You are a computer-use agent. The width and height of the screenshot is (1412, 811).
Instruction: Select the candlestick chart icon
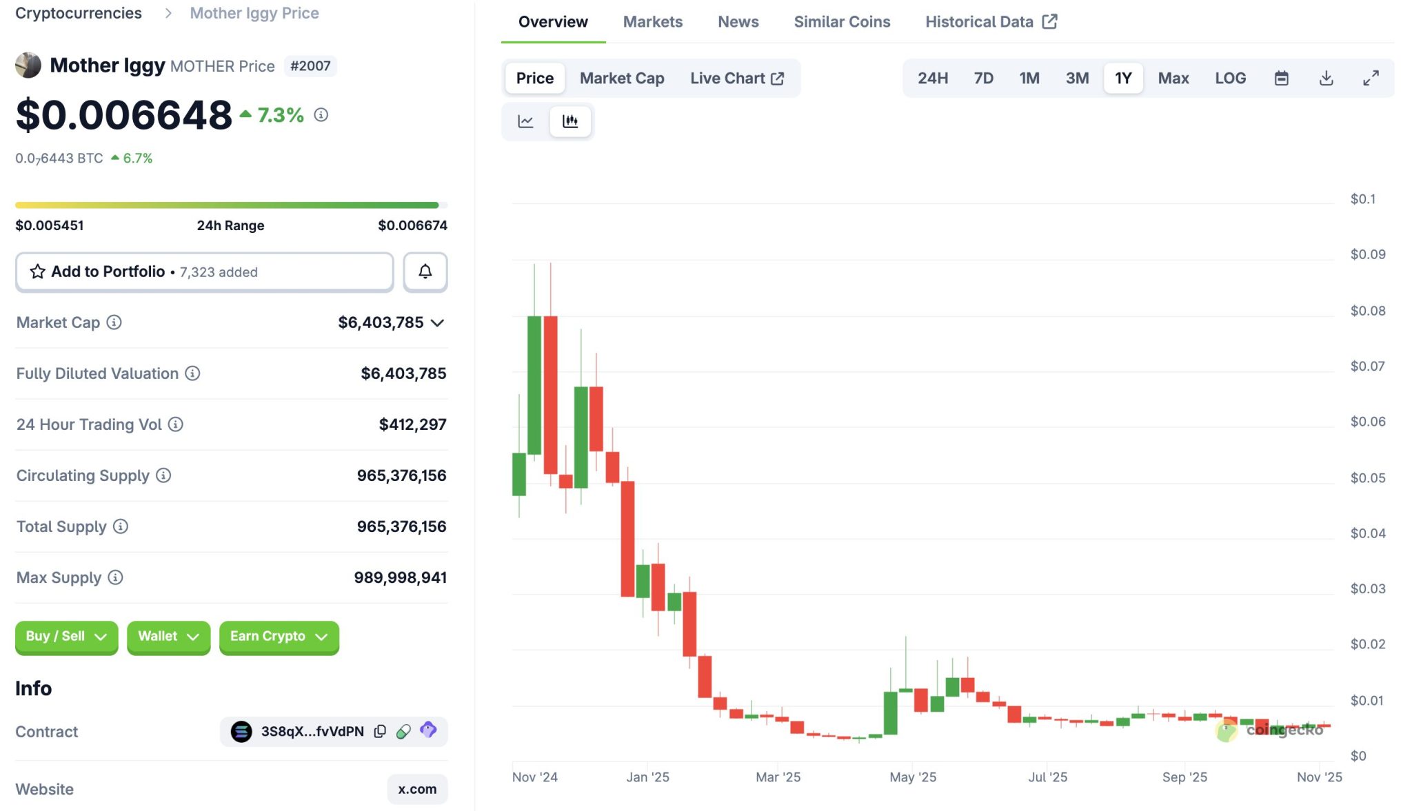tap(570, 121)
